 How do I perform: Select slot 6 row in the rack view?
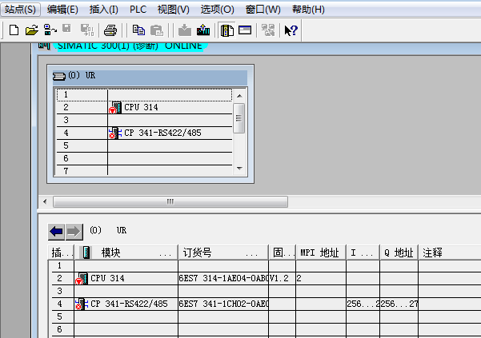point(144,158)
